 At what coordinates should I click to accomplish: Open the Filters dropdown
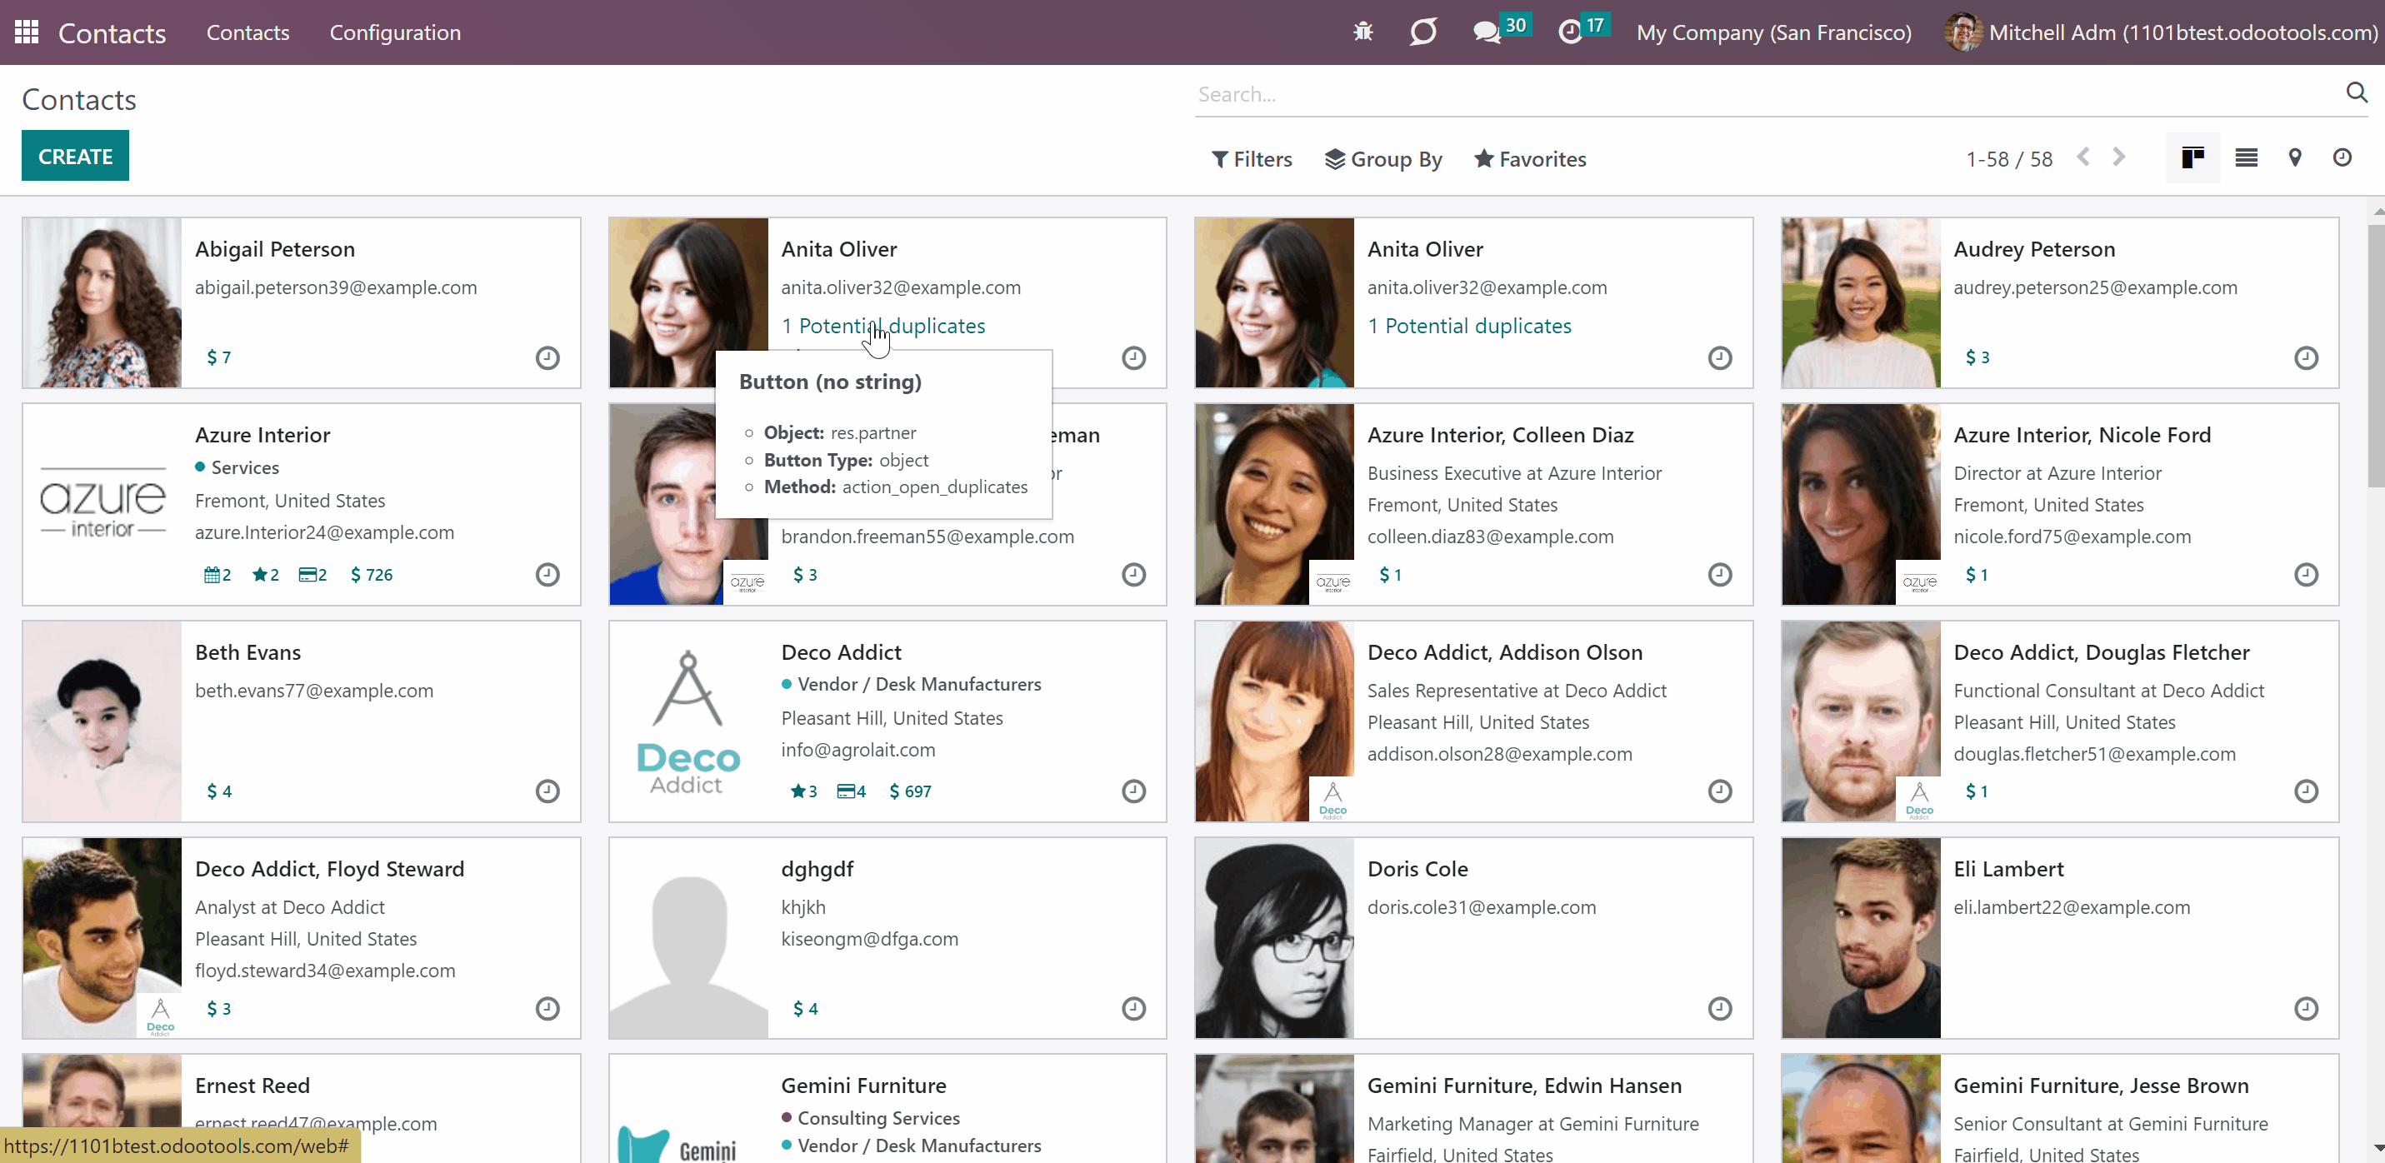tap(1252, 159)
